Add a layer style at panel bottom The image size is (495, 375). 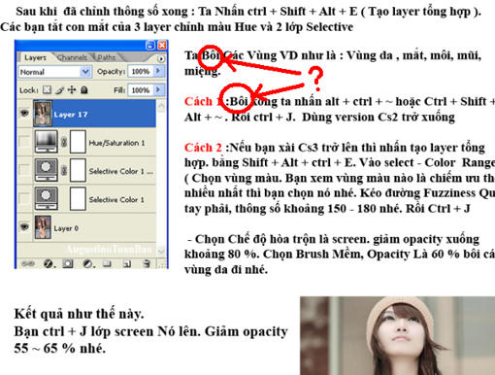pos(49,264)
